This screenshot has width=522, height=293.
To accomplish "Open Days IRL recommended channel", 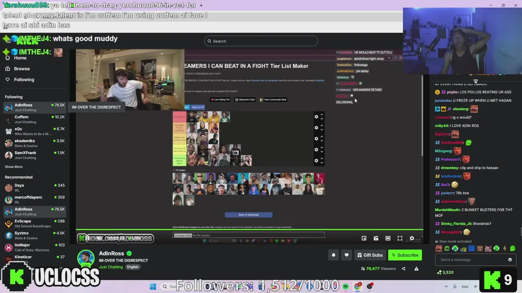I will pyautogui.click(x=34, y=188).
